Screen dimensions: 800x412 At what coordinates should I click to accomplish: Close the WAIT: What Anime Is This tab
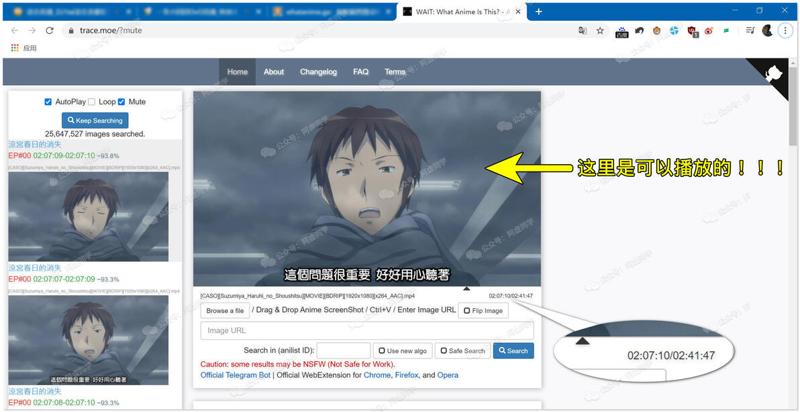tap(518, 11)
